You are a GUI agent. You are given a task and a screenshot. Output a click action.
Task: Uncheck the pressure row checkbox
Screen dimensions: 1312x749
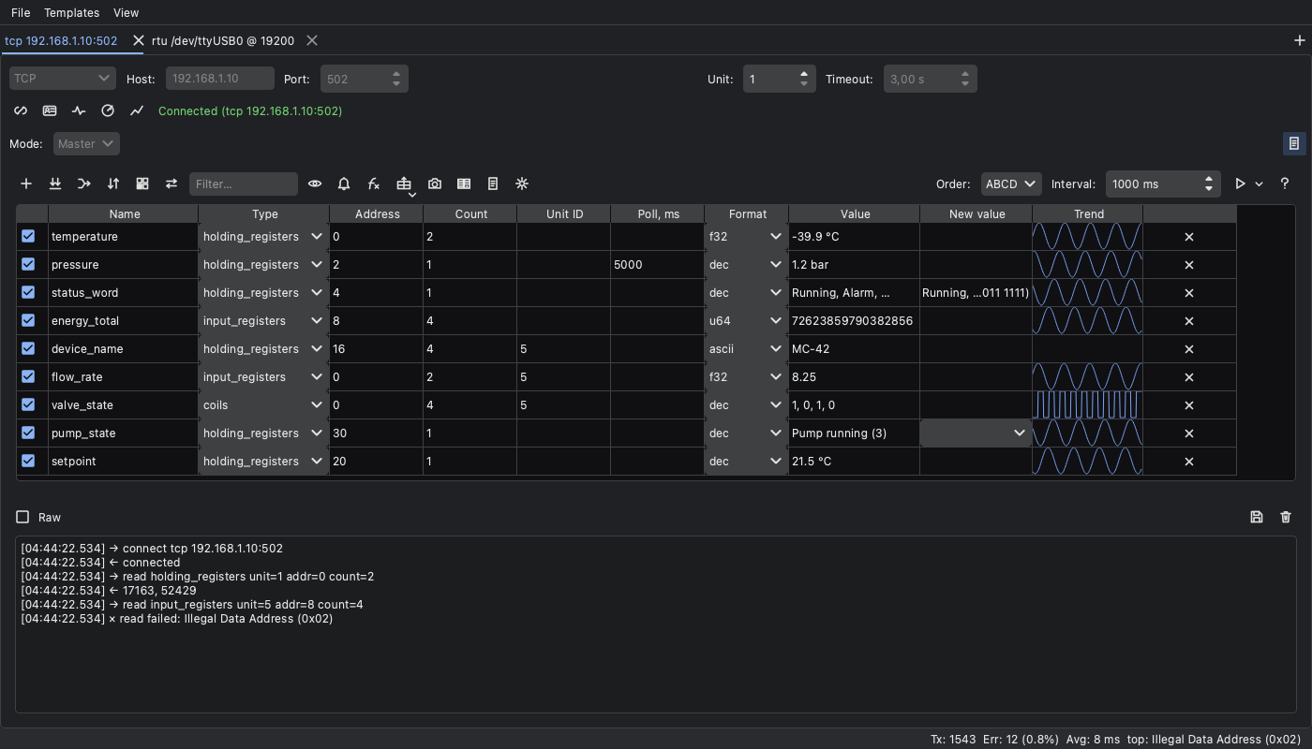click(28, 264)
